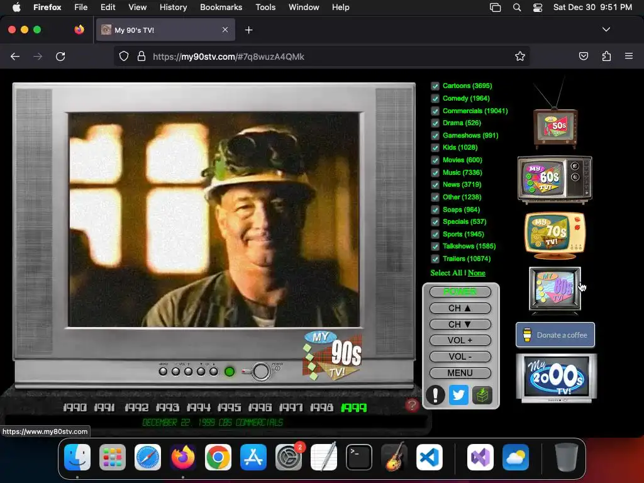Click the TV's round volume knob

click(x=261, y=371)
